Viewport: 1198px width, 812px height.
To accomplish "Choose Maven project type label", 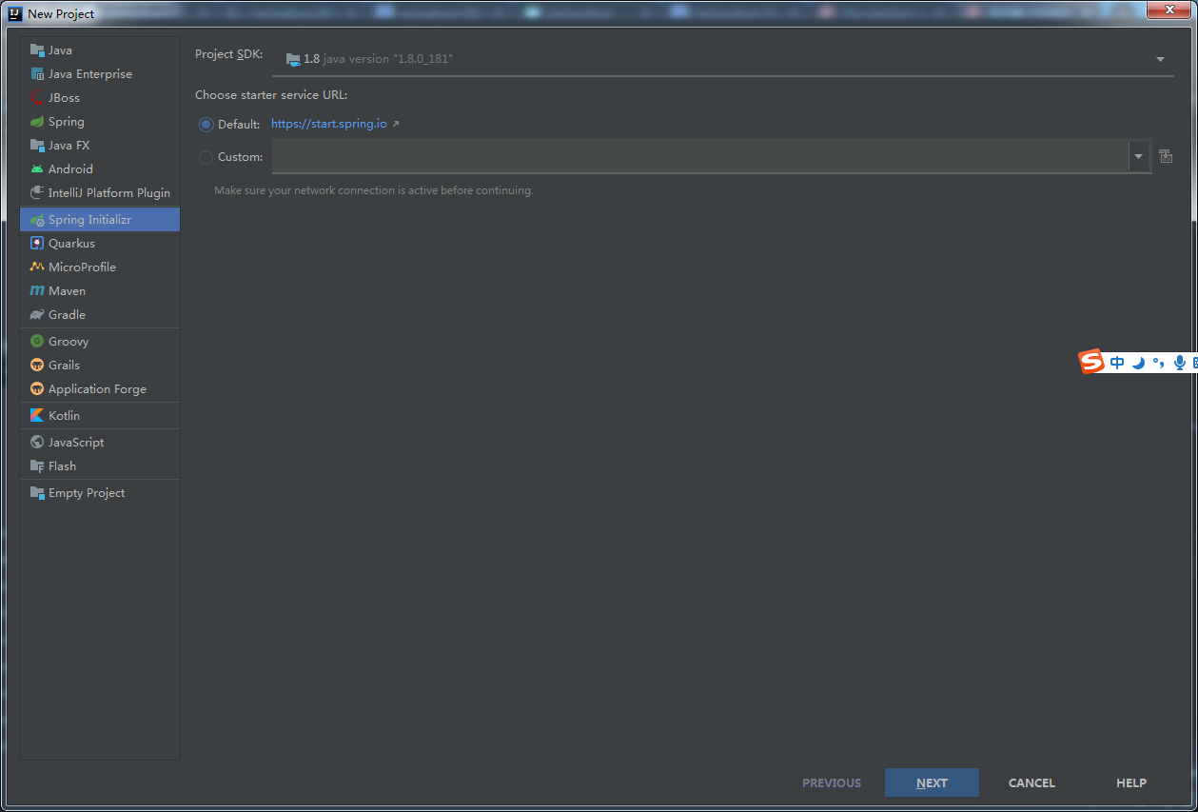I will 67,291.
